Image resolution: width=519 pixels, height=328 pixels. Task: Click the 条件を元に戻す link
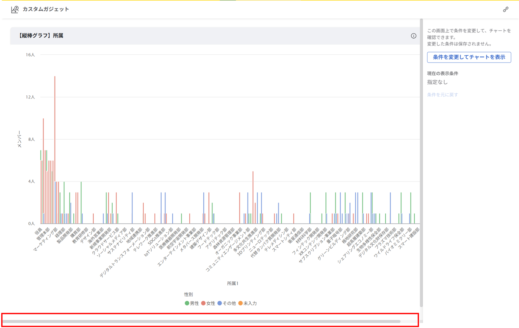(x=442, y=95)
